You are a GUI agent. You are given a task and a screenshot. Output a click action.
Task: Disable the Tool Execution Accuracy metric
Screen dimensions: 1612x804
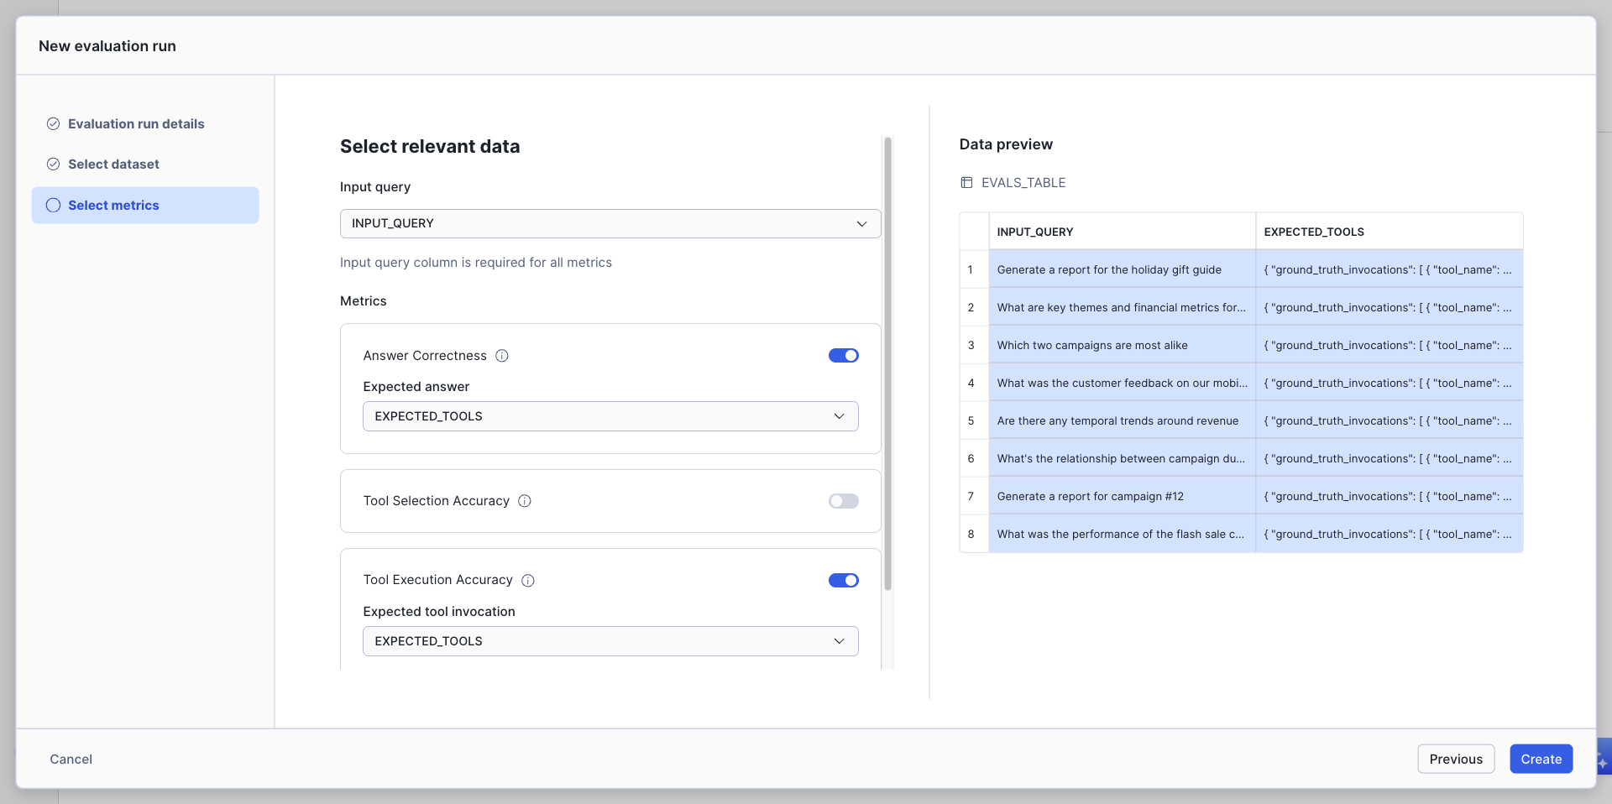click(843, 580)
